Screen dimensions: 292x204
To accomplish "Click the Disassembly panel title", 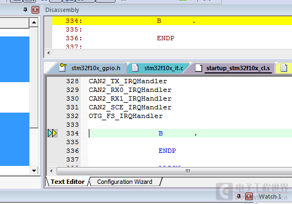I will point(62,10).
